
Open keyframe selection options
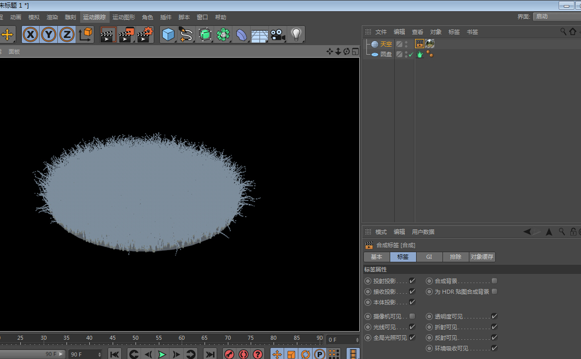[x=258, y=354]
